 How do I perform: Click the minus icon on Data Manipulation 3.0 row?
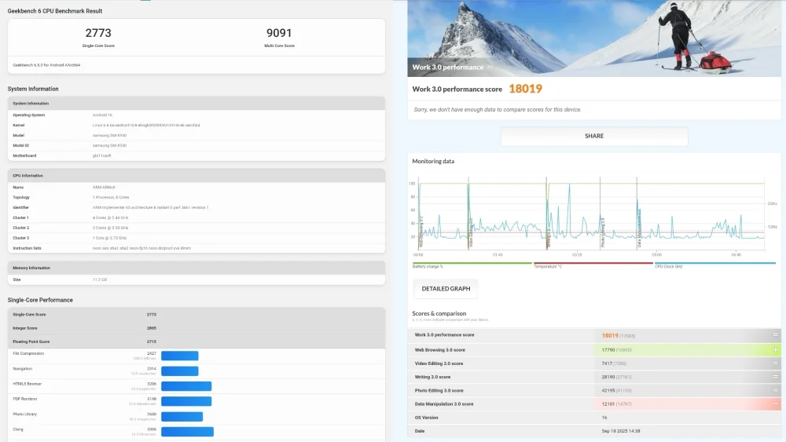click(776, 404)
